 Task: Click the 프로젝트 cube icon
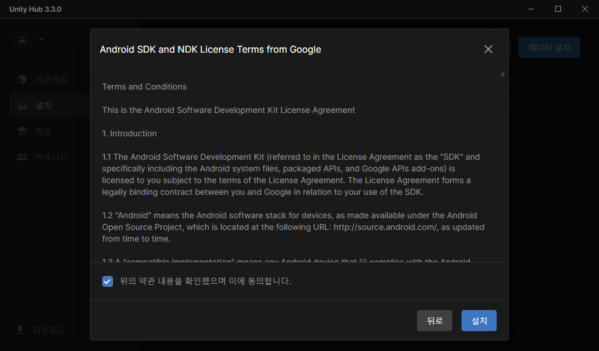click(22, 80)
